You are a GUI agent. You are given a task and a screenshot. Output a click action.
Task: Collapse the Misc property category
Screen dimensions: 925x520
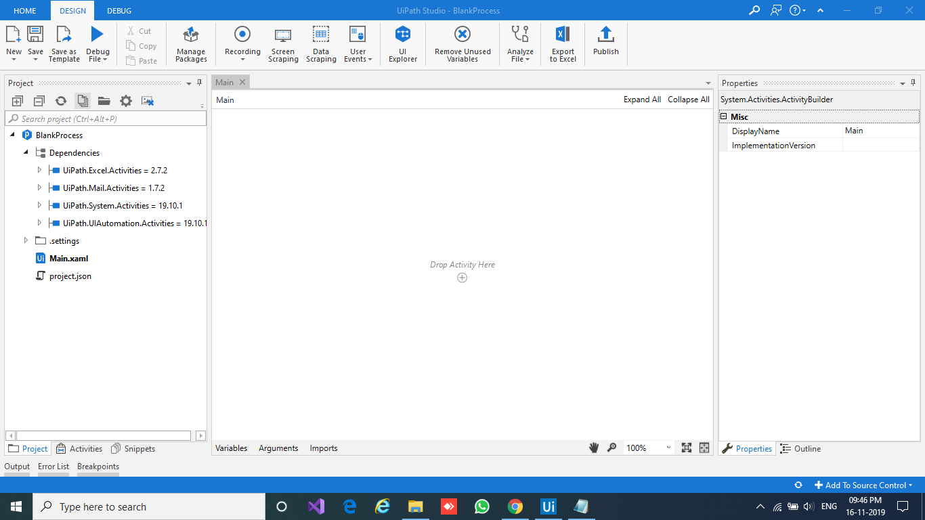724,116
